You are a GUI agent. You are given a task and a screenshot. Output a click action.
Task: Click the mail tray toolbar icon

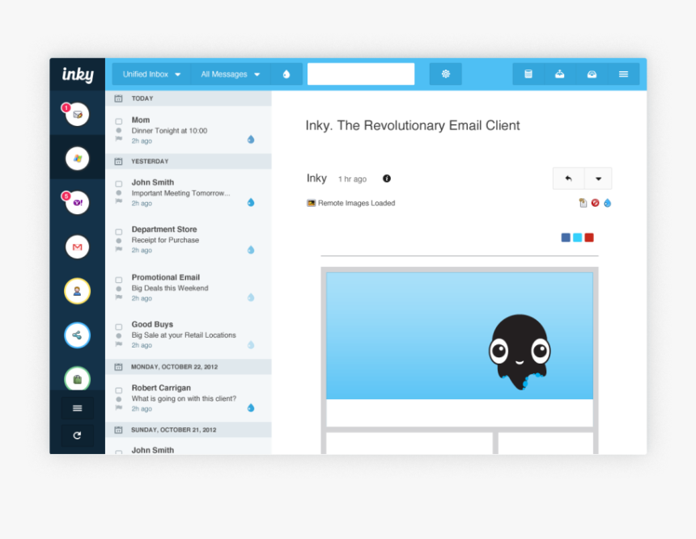pos(592,74)
